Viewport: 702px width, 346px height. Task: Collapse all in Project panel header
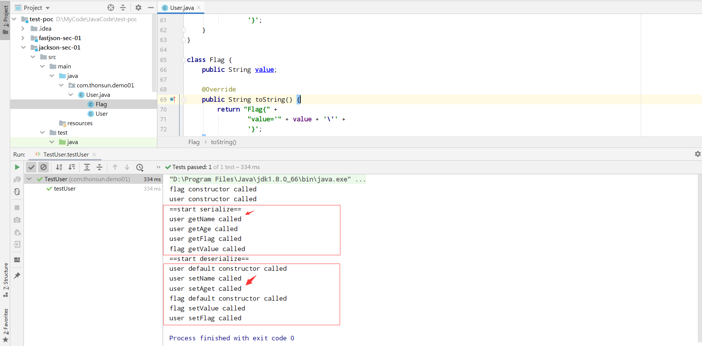pyautogui.click(x=123, y=8)
